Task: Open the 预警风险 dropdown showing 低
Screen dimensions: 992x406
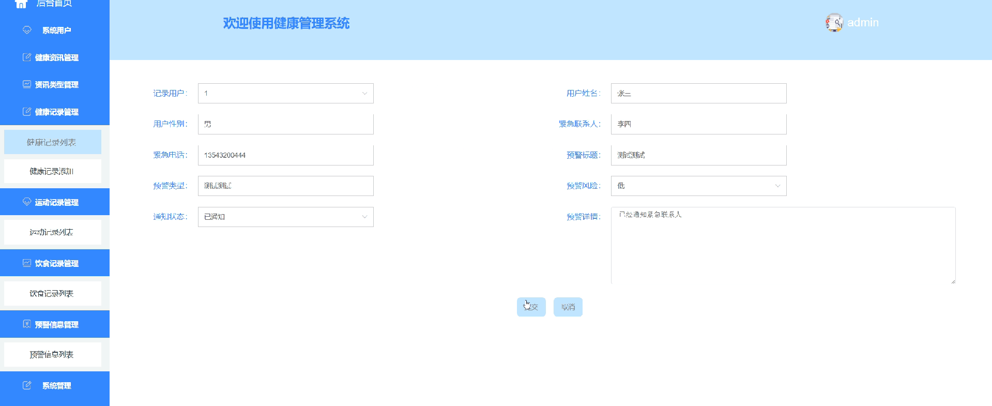Action: tap(698, 186)
